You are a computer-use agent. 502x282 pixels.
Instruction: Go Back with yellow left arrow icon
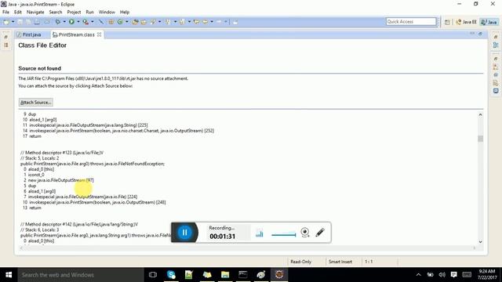(206, 22)
